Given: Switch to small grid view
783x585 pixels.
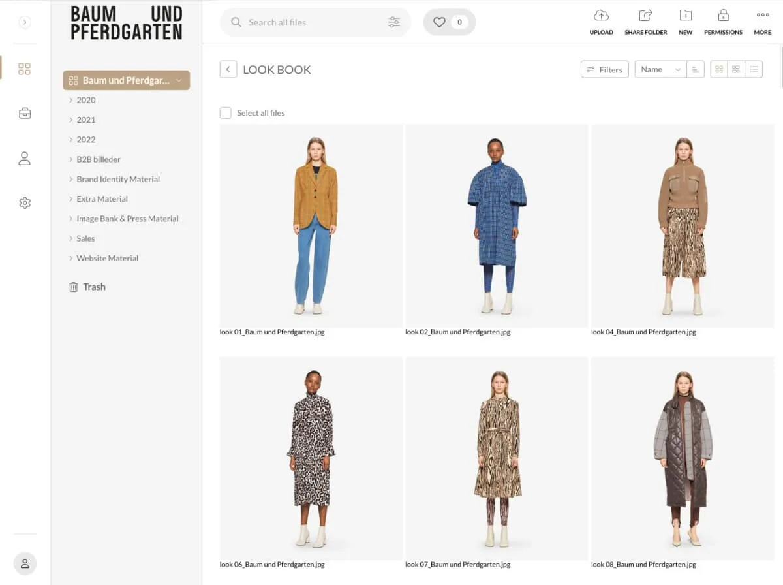Looking at the screenshot, I should click(737, 69).
